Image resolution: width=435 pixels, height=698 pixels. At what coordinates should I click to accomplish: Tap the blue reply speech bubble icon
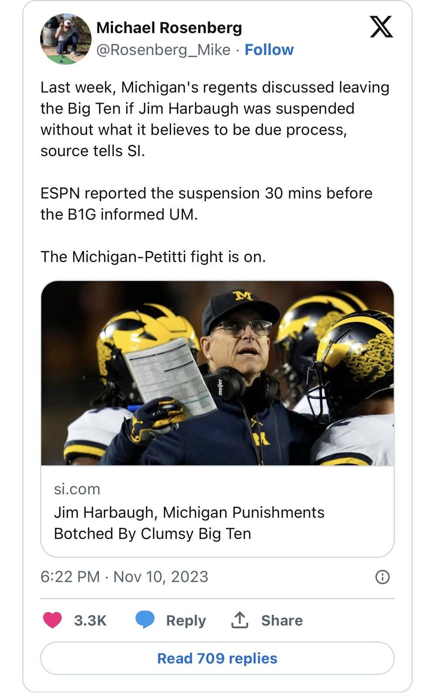pyautogui.click(x=145, y=620)
